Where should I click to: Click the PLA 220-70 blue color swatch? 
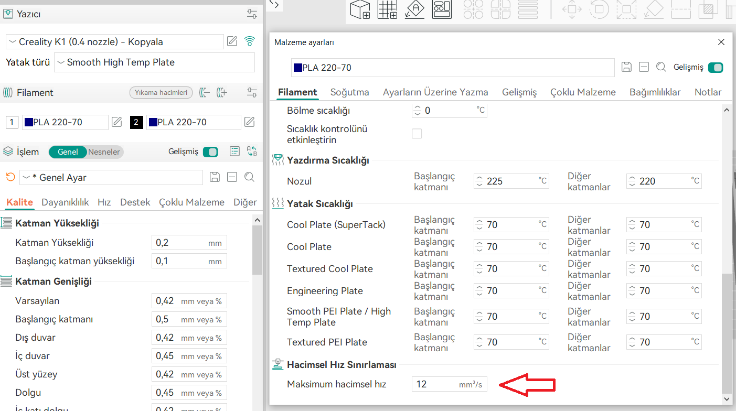pyautogui.click(x=297, y=68)
